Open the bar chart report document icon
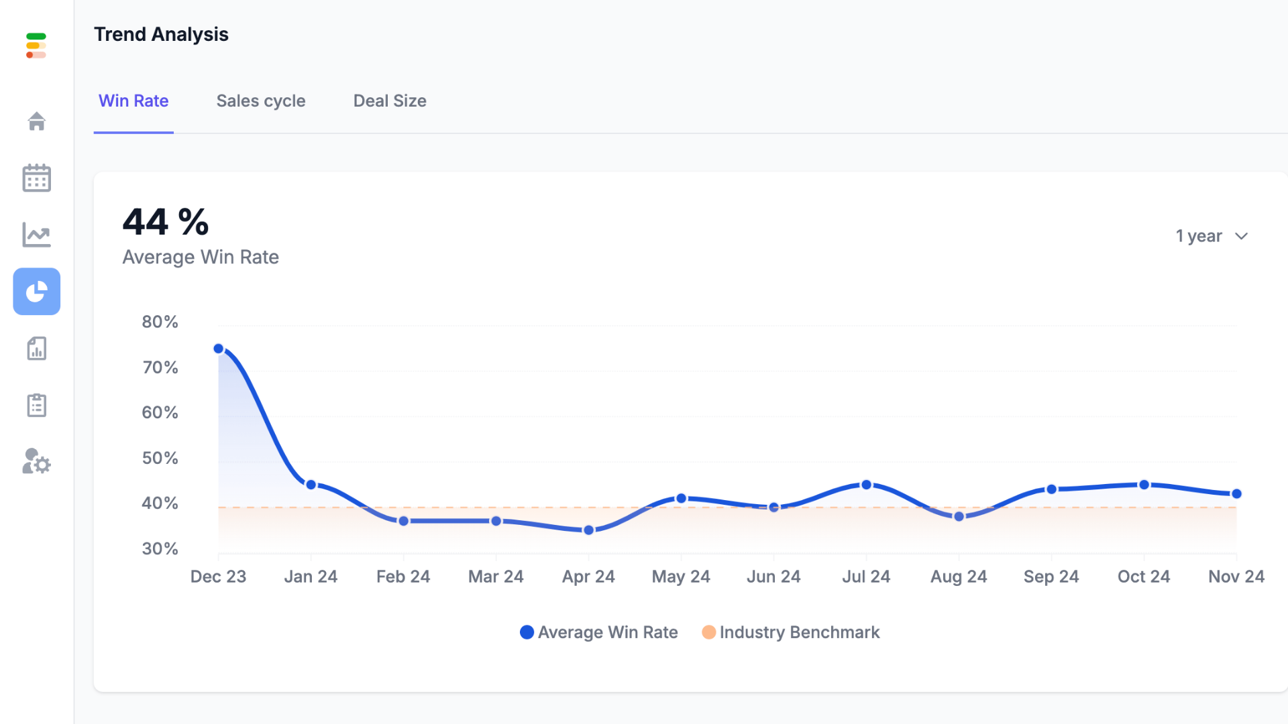This screenshot has height=724, width=1288. tap(36, 349)
